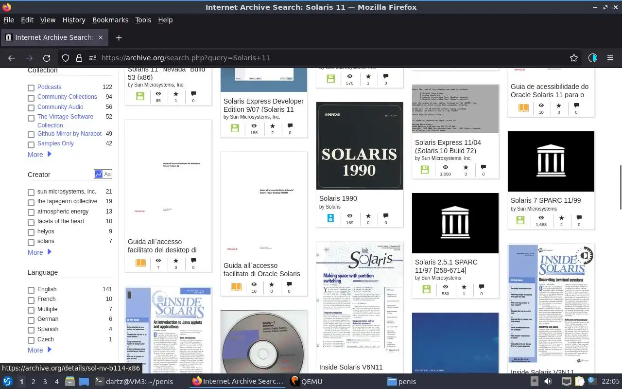Check the Podcasts collection filter
This screenshot has width=622, height=389.
click(31, 88)
